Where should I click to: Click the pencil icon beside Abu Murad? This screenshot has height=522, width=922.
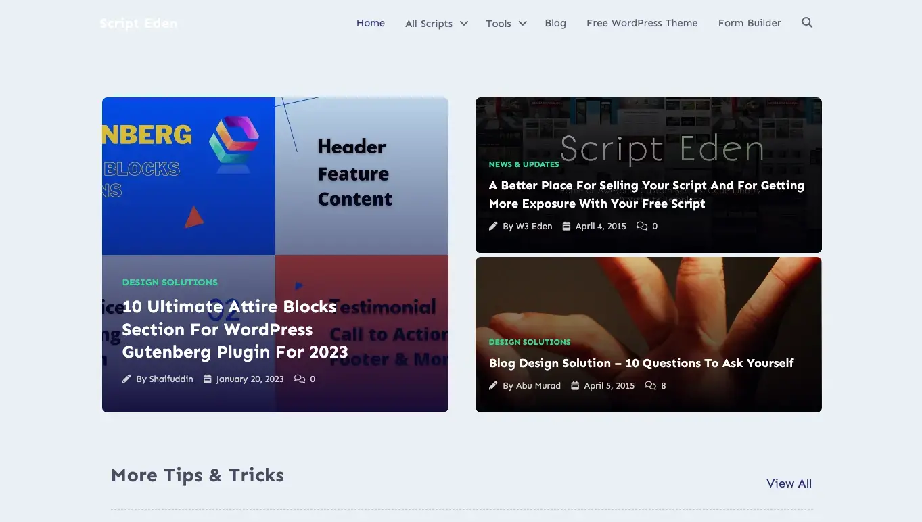[x=493, y=386]
